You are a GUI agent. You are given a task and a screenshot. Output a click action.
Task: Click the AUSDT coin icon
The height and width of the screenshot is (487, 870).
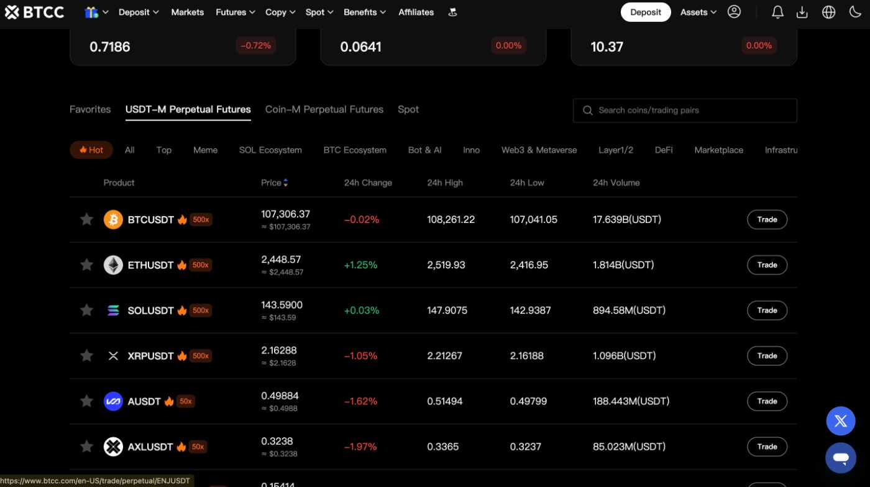[x=113, y=401]
